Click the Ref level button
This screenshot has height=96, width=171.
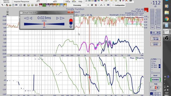pyautogui.click(x=152, y=27)
